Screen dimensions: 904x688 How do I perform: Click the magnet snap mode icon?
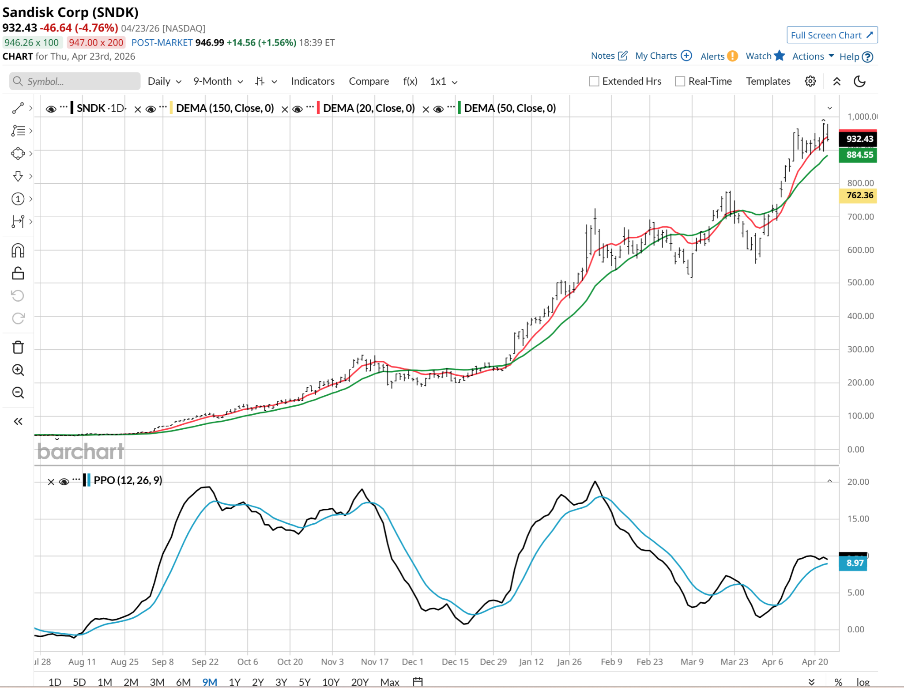point(18,251)
